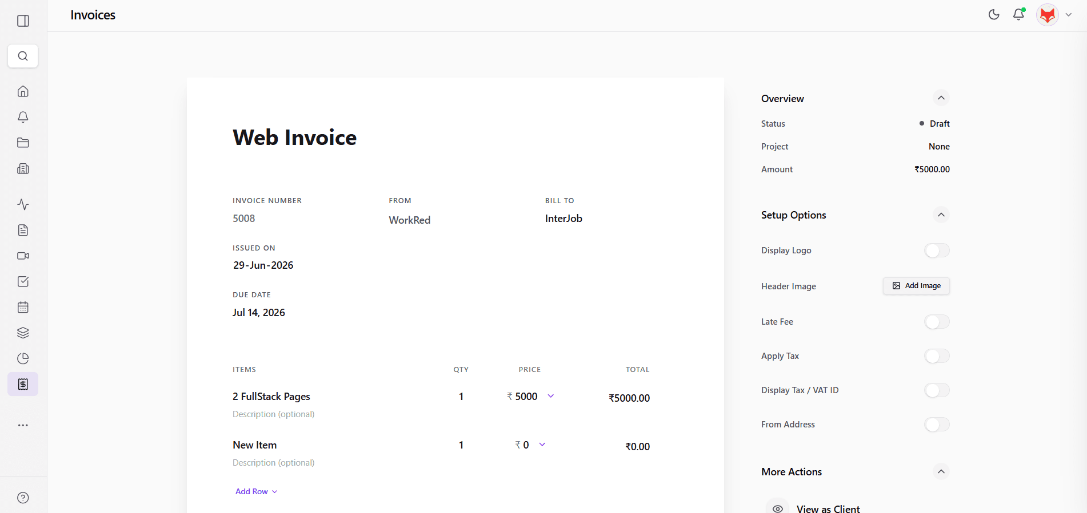The image size is (1087, 513).
Task: Click the eye icon beside View as Client
Action: click(778, 508)
